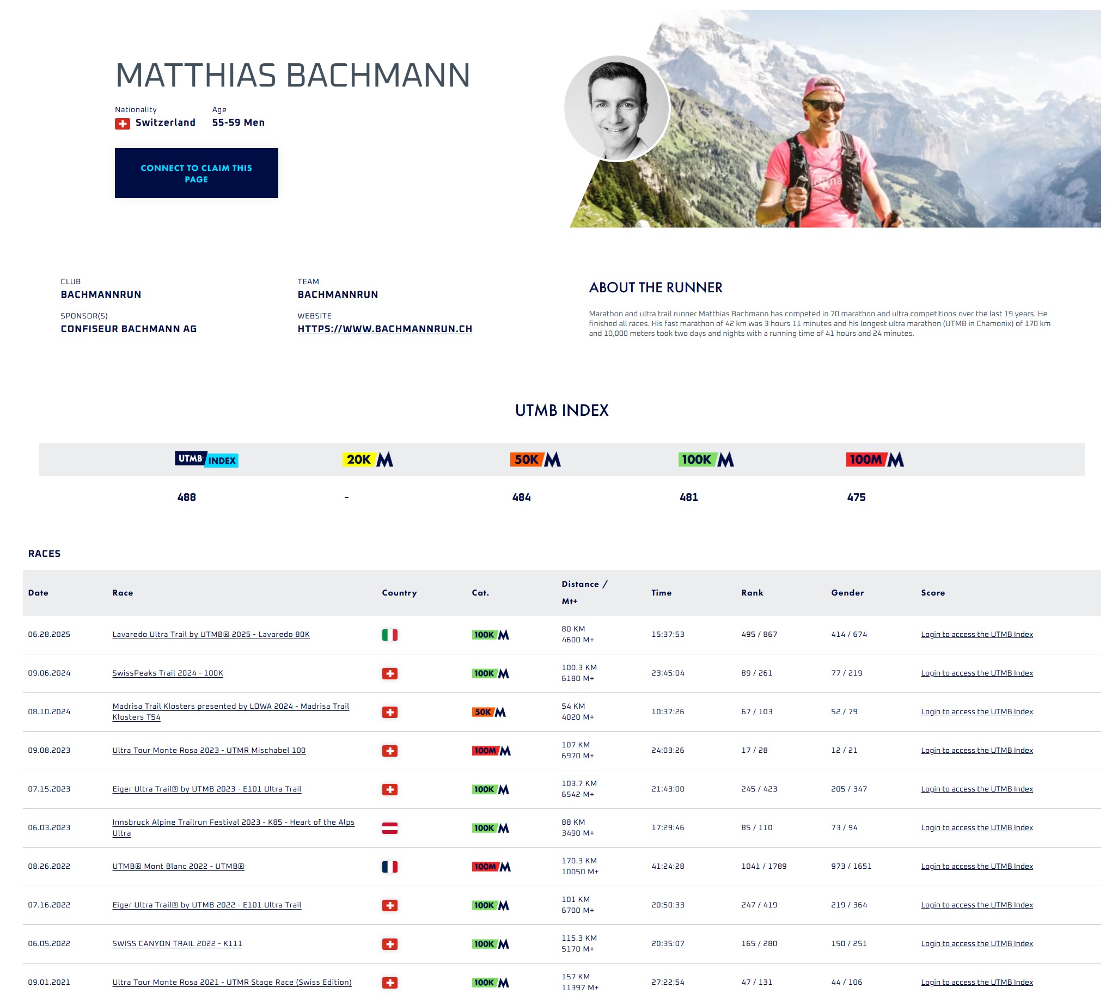Click the Connect to Claim This Page button

click(x=196, y=173)
